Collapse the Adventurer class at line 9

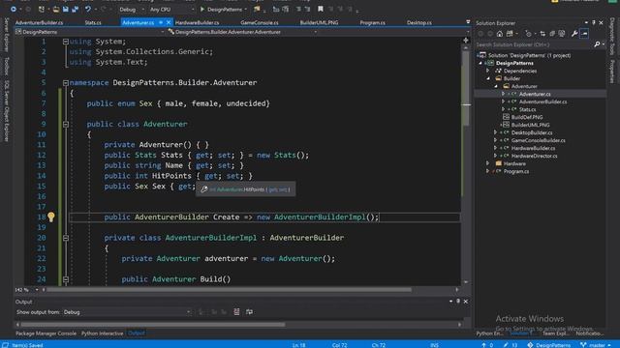66,125
